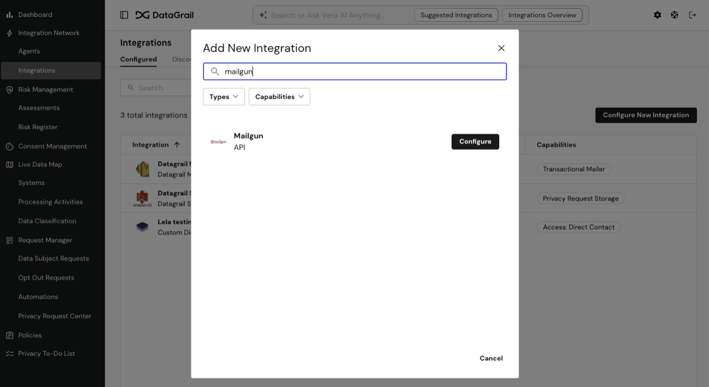
Task: Click the DataGrail logo
Action: tap(164, 15)
